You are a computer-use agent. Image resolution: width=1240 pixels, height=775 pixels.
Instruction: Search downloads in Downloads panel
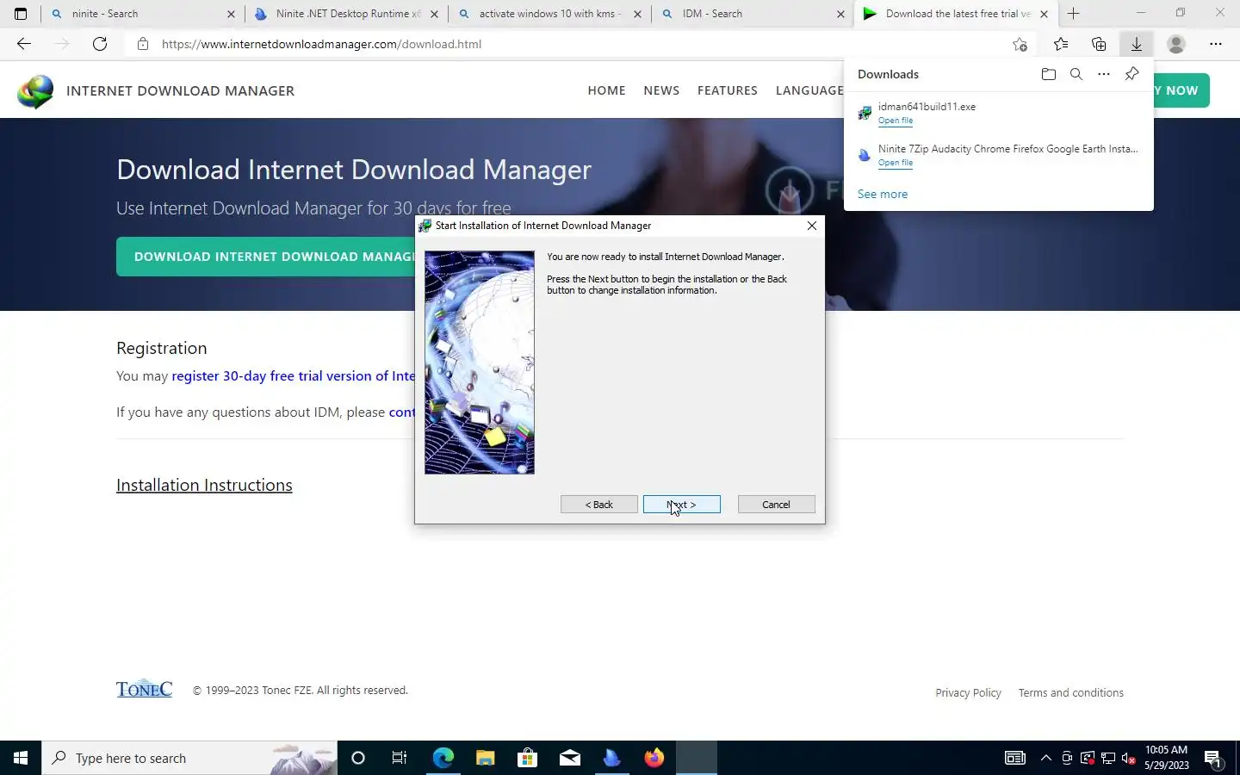(1076, 74)
